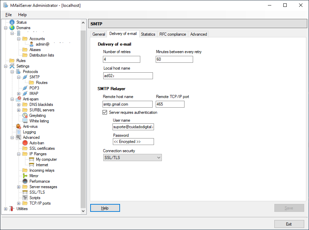
Task: Select the Performance gauge icon
Action: 25,181
